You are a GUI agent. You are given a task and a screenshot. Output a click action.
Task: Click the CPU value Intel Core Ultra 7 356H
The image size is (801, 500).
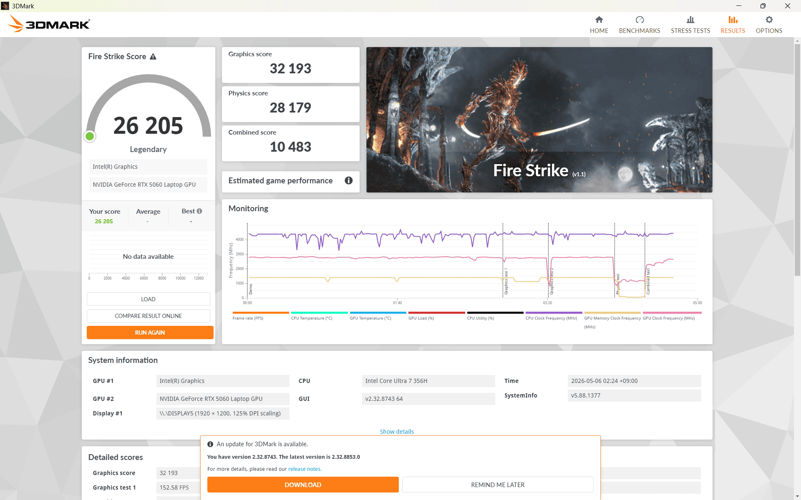pos(428,381)
